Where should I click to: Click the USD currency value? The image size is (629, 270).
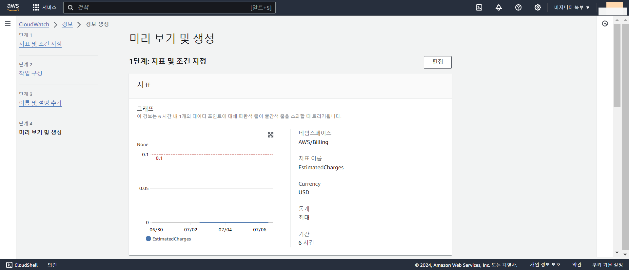[x=304, y=192]
